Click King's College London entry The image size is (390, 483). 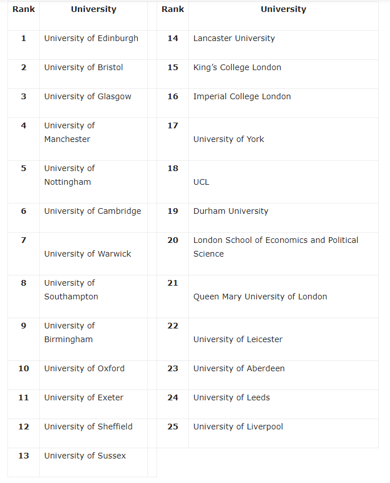(237, 67)
